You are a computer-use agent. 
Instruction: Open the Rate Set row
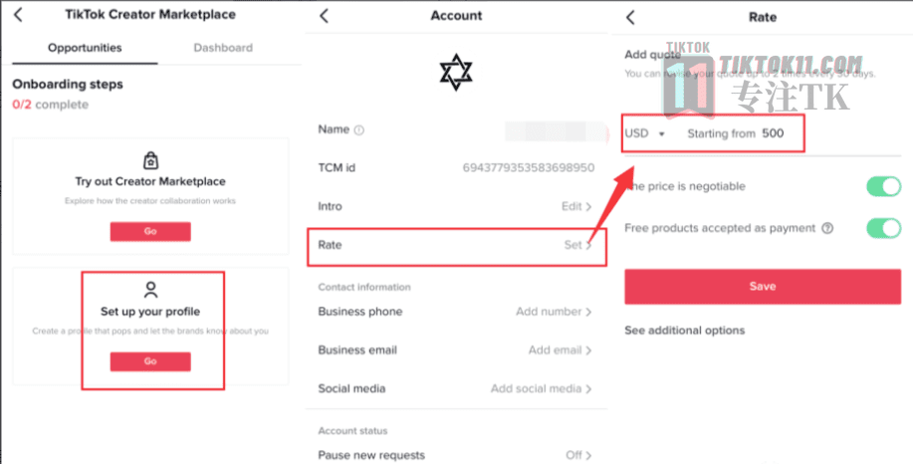456,246
